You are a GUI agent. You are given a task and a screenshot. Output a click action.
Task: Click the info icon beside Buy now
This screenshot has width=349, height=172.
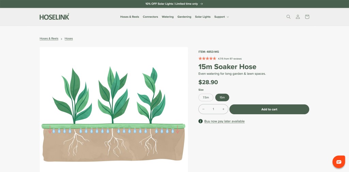pos(200,121)
